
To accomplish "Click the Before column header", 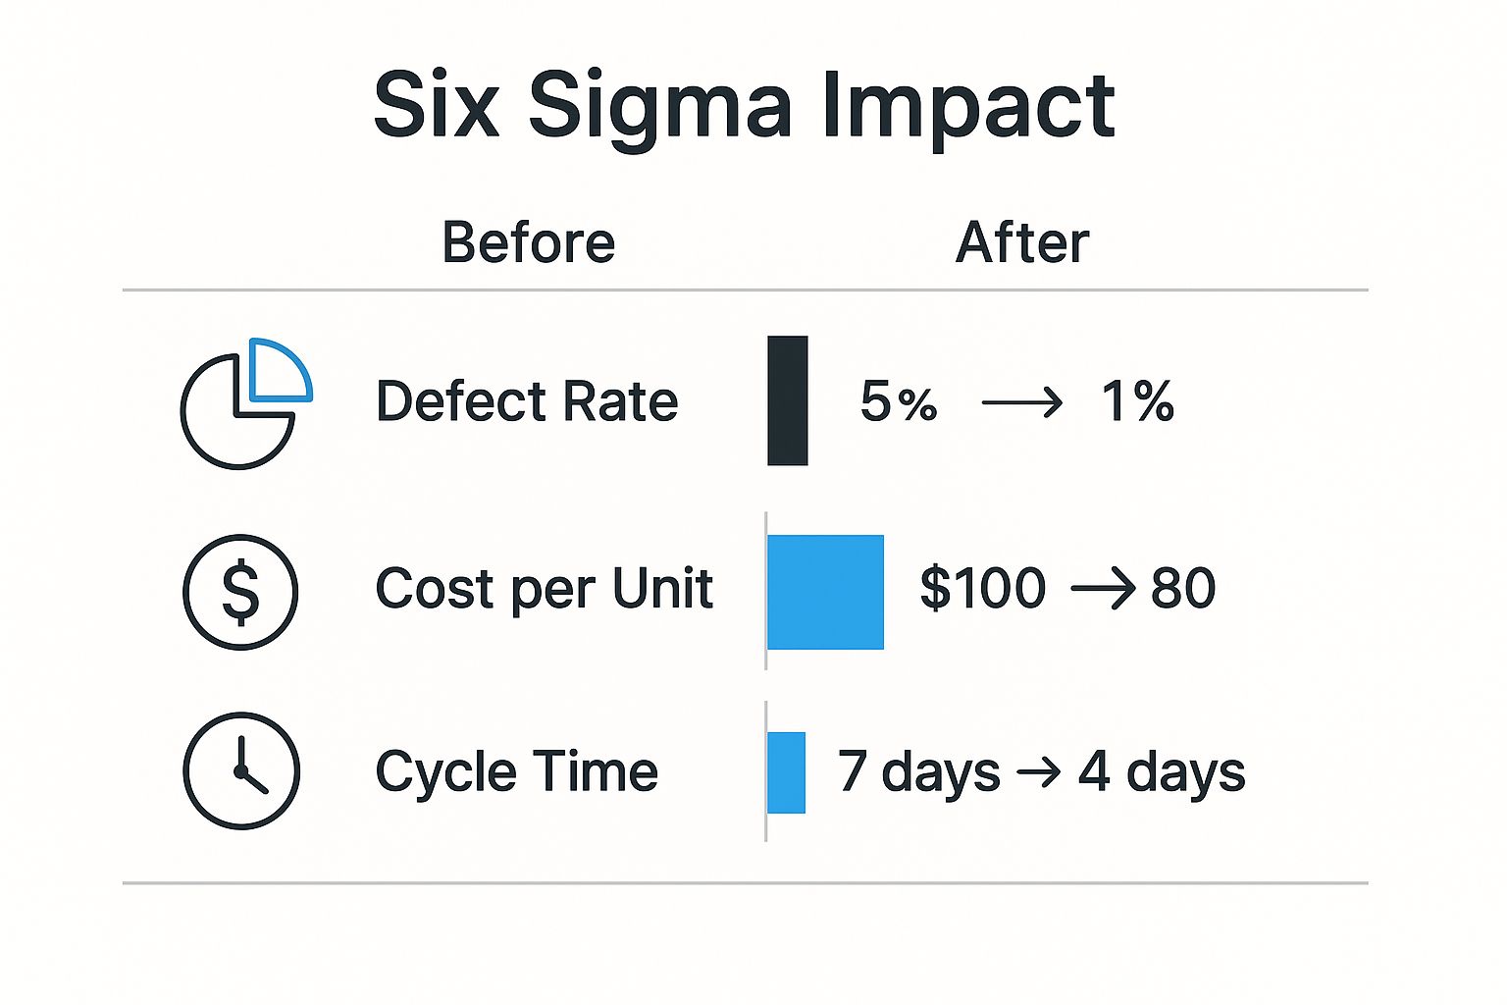I will 528,242.
